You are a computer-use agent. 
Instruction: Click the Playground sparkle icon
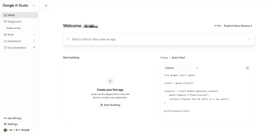click(5, 21)
